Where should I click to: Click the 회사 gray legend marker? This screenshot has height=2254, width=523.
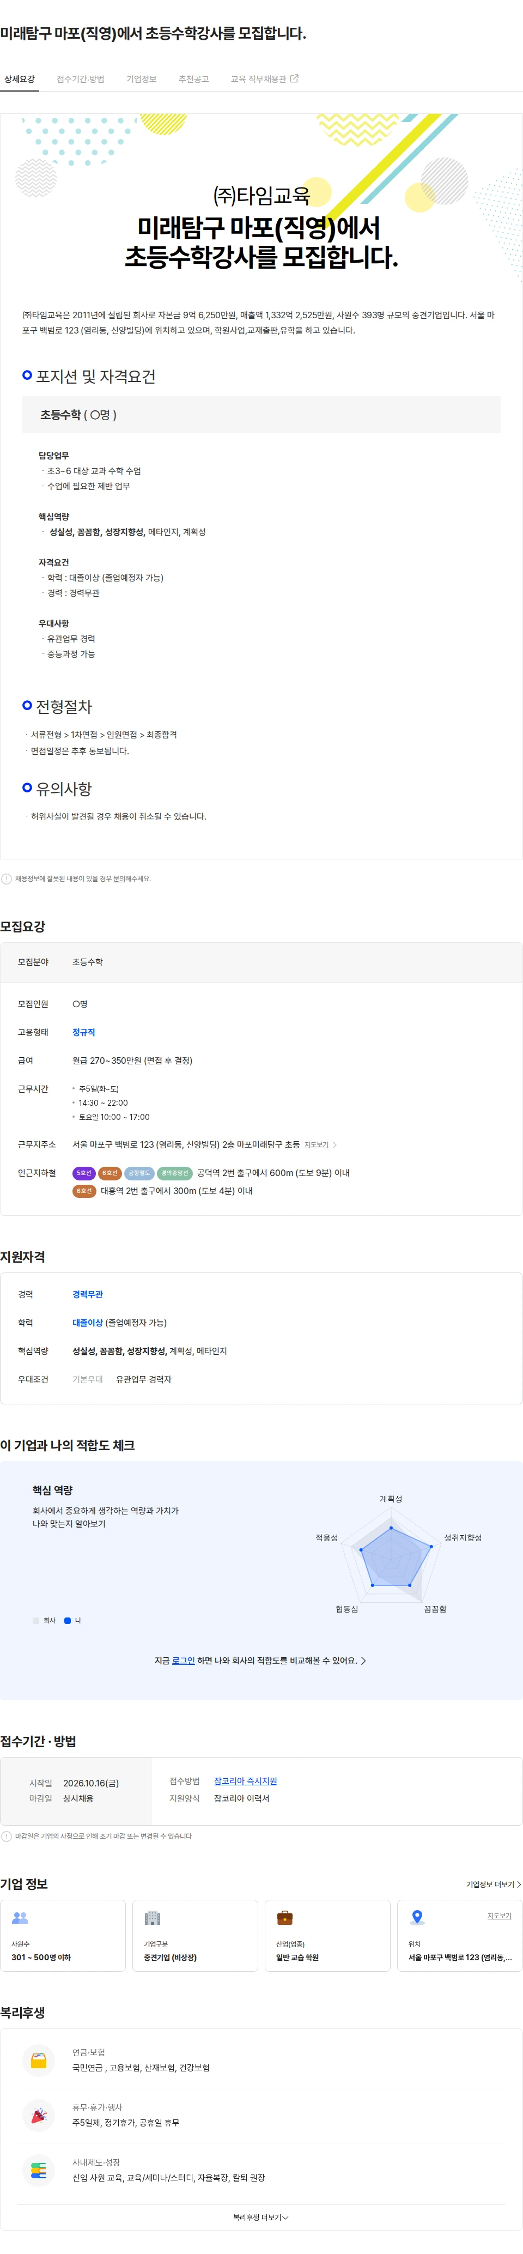[36, 1621]
